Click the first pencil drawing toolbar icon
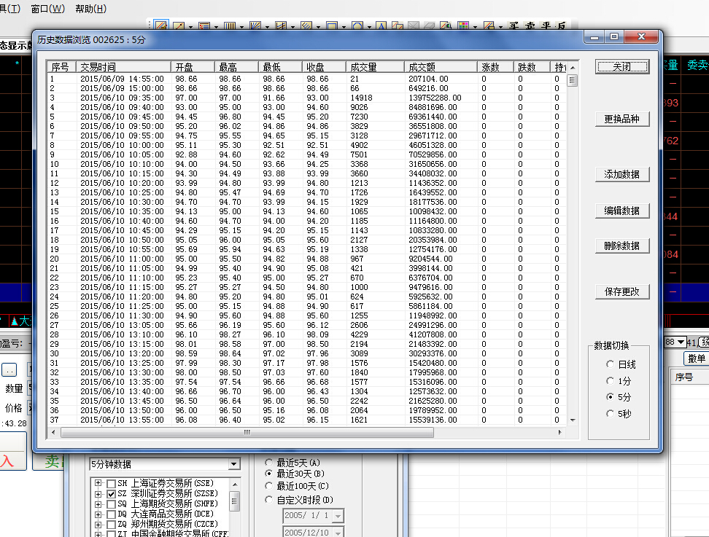709x537 pixels. point(160,26)
